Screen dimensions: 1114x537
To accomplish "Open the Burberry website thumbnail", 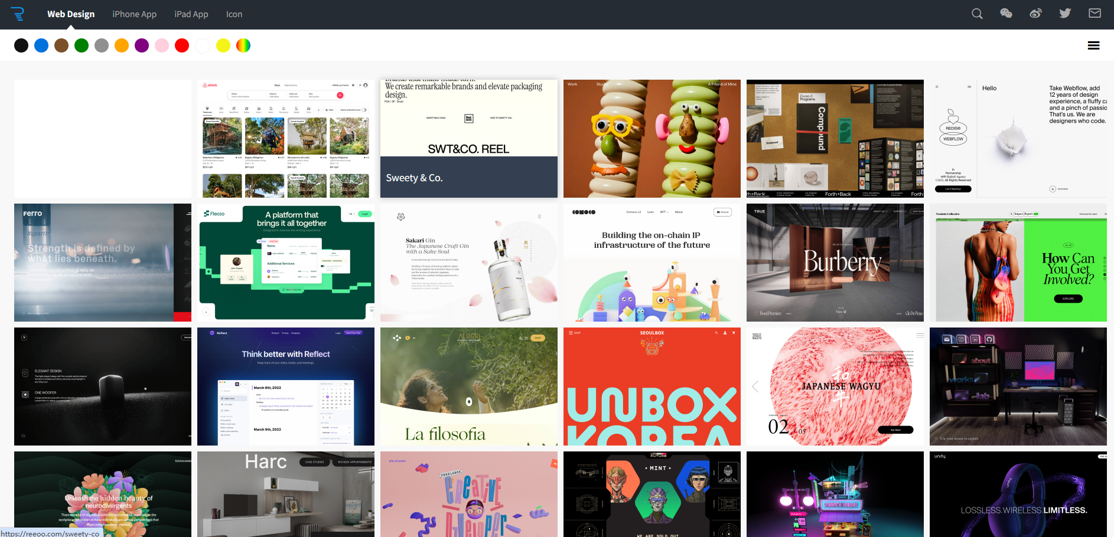I will click(x=835, y=263).
